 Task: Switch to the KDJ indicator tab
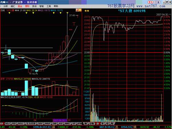pyautogui.click(x=8, y=123)
